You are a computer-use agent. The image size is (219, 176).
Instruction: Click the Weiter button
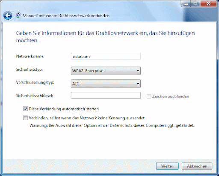[167, 166]
